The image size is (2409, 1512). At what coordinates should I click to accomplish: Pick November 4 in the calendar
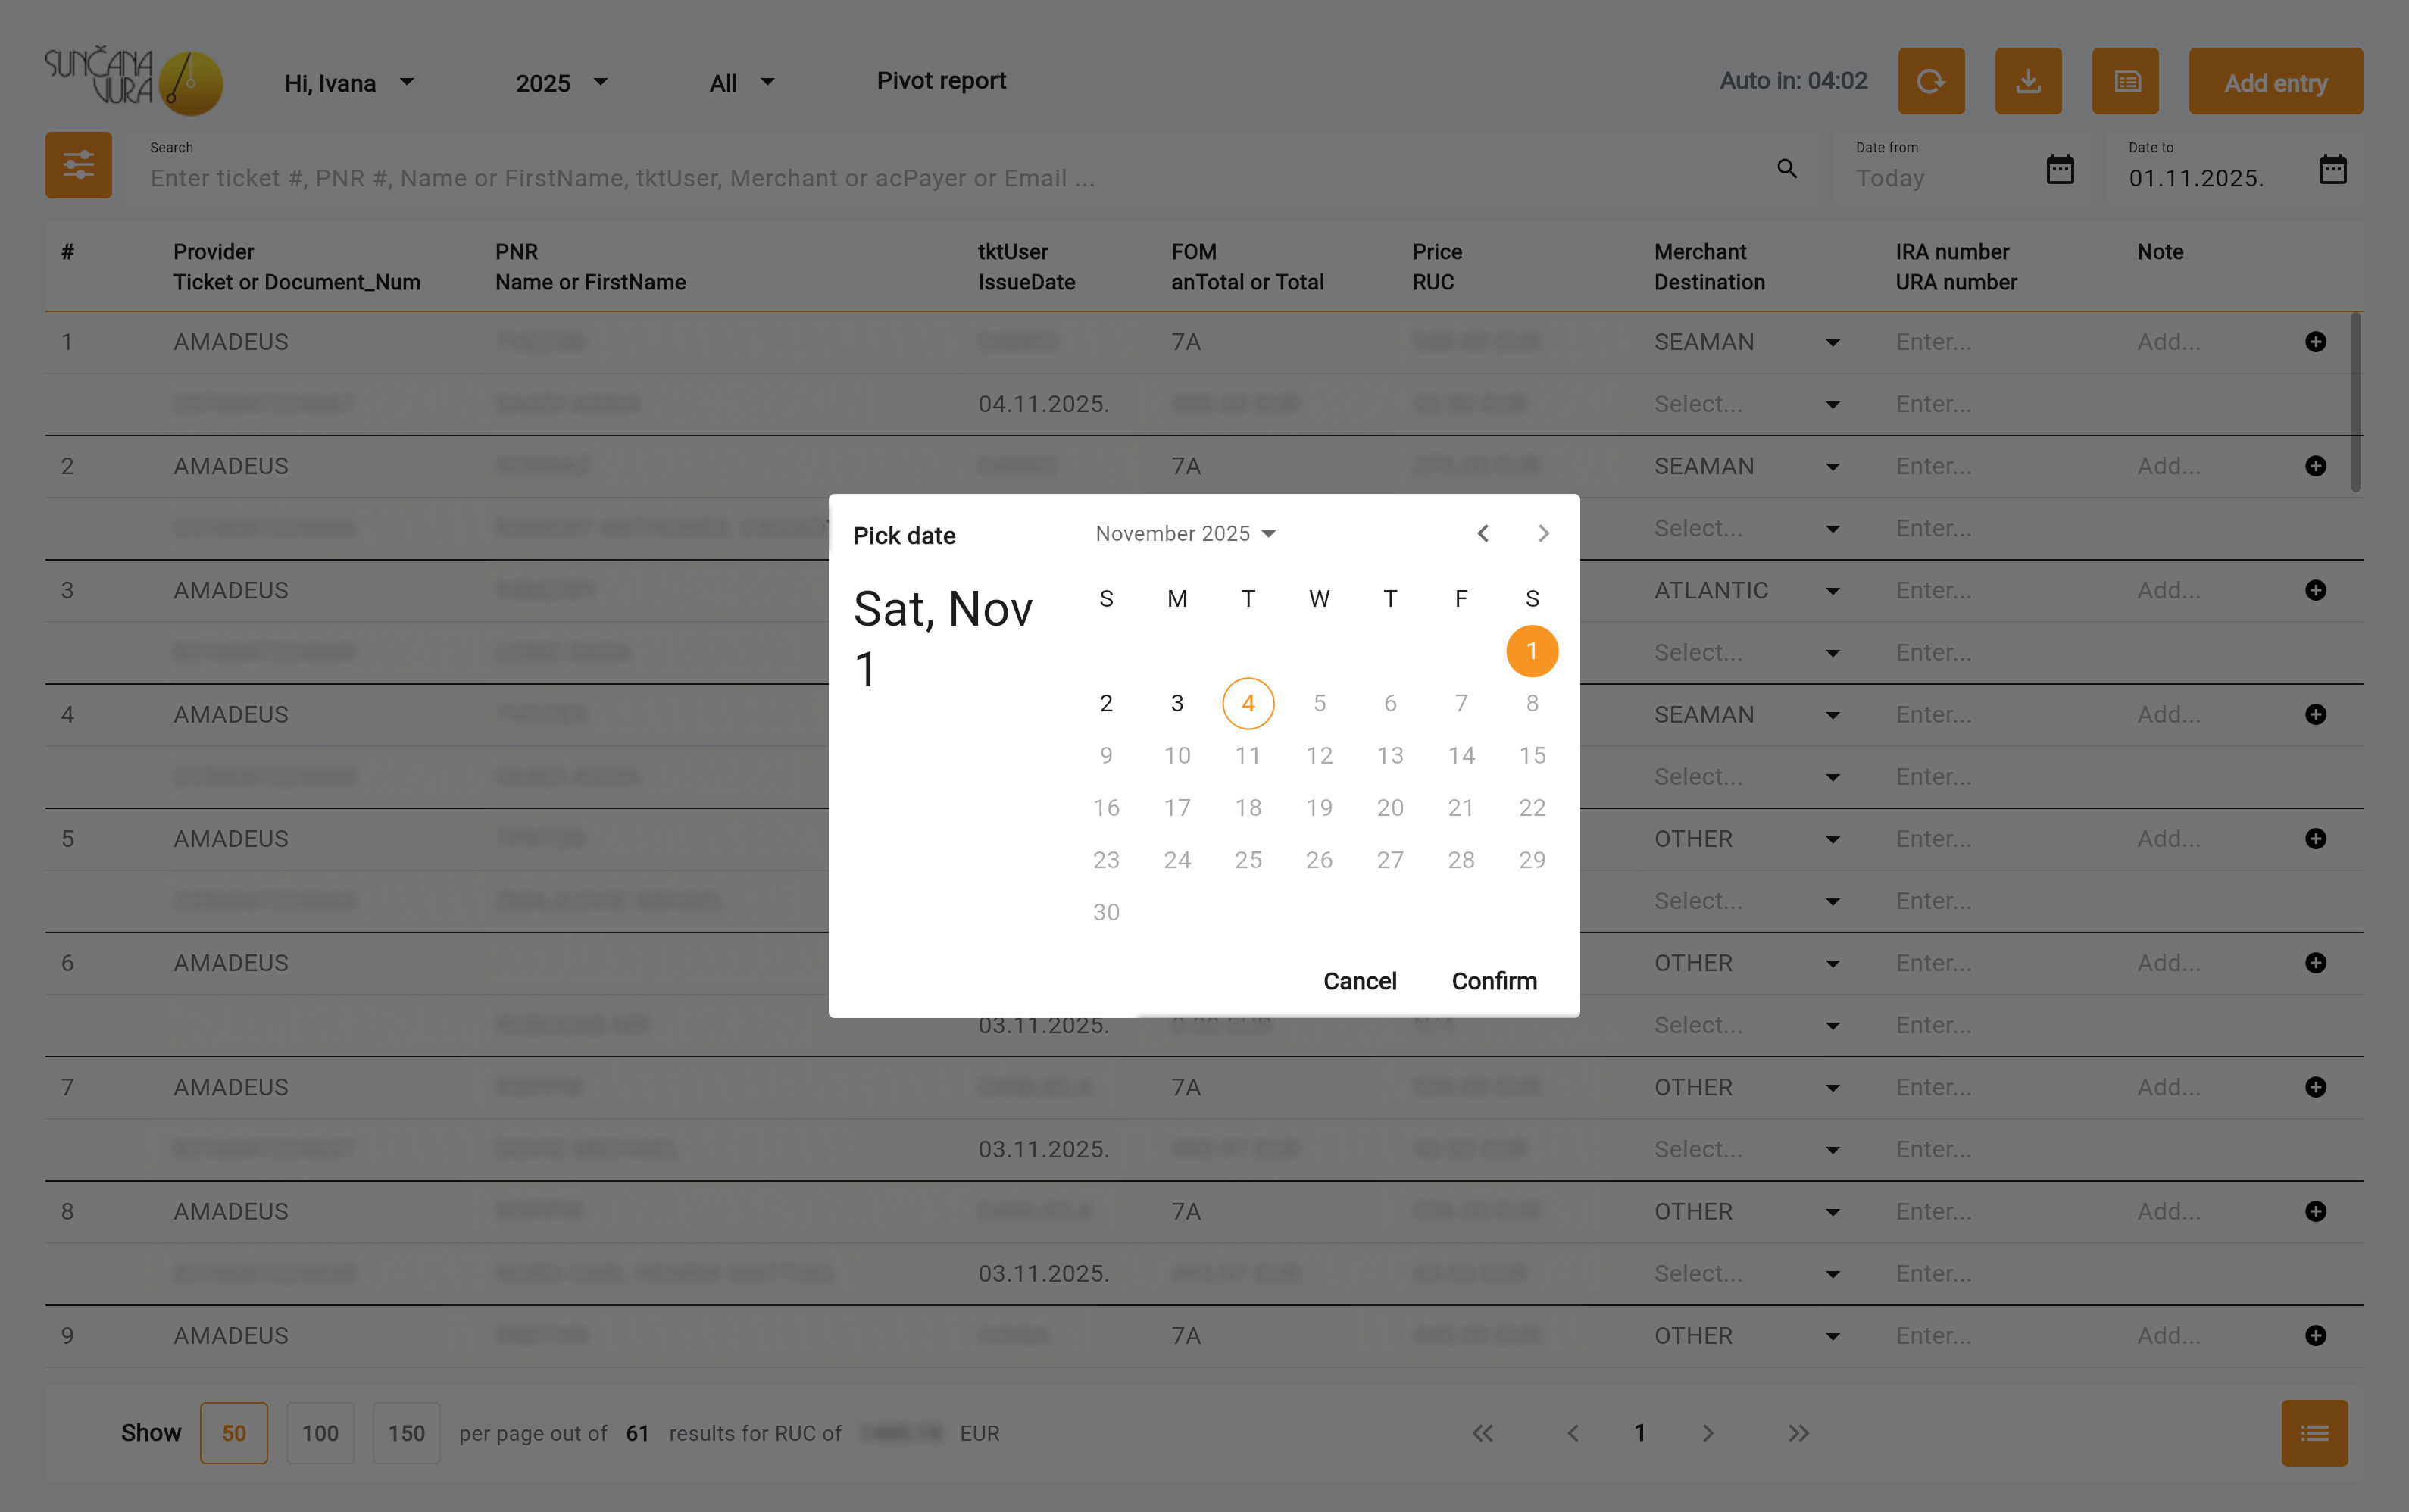click(1247, 703)
